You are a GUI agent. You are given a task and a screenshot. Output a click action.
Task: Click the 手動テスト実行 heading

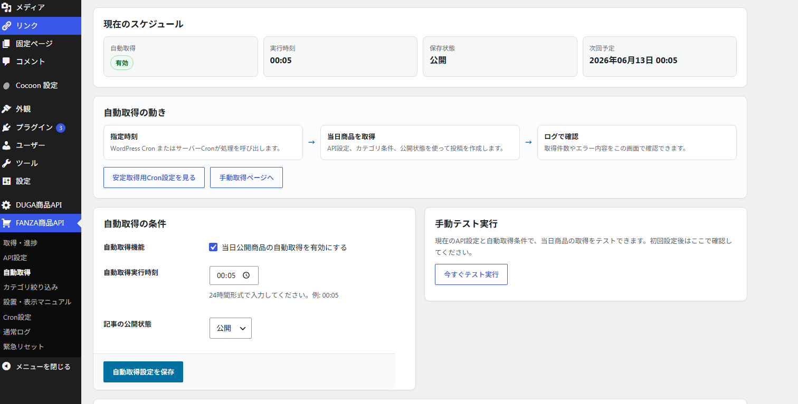coord(466,224)
